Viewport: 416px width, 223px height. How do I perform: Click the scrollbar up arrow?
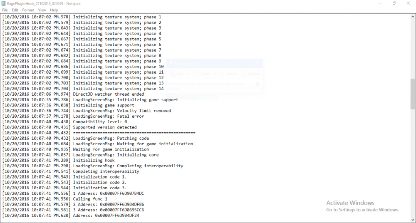(x=413, y=17)
